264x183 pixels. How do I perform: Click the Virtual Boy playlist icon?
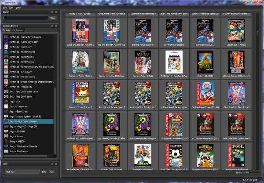(x=6, y=87)
